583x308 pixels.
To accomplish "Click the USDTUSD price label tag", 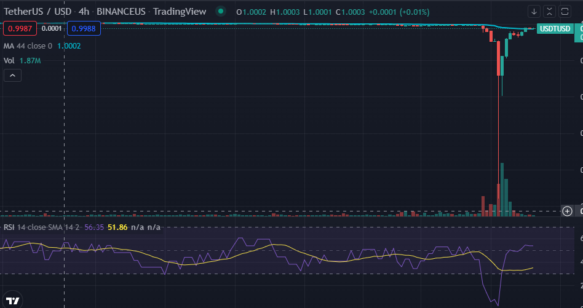I will click(555, 29).
